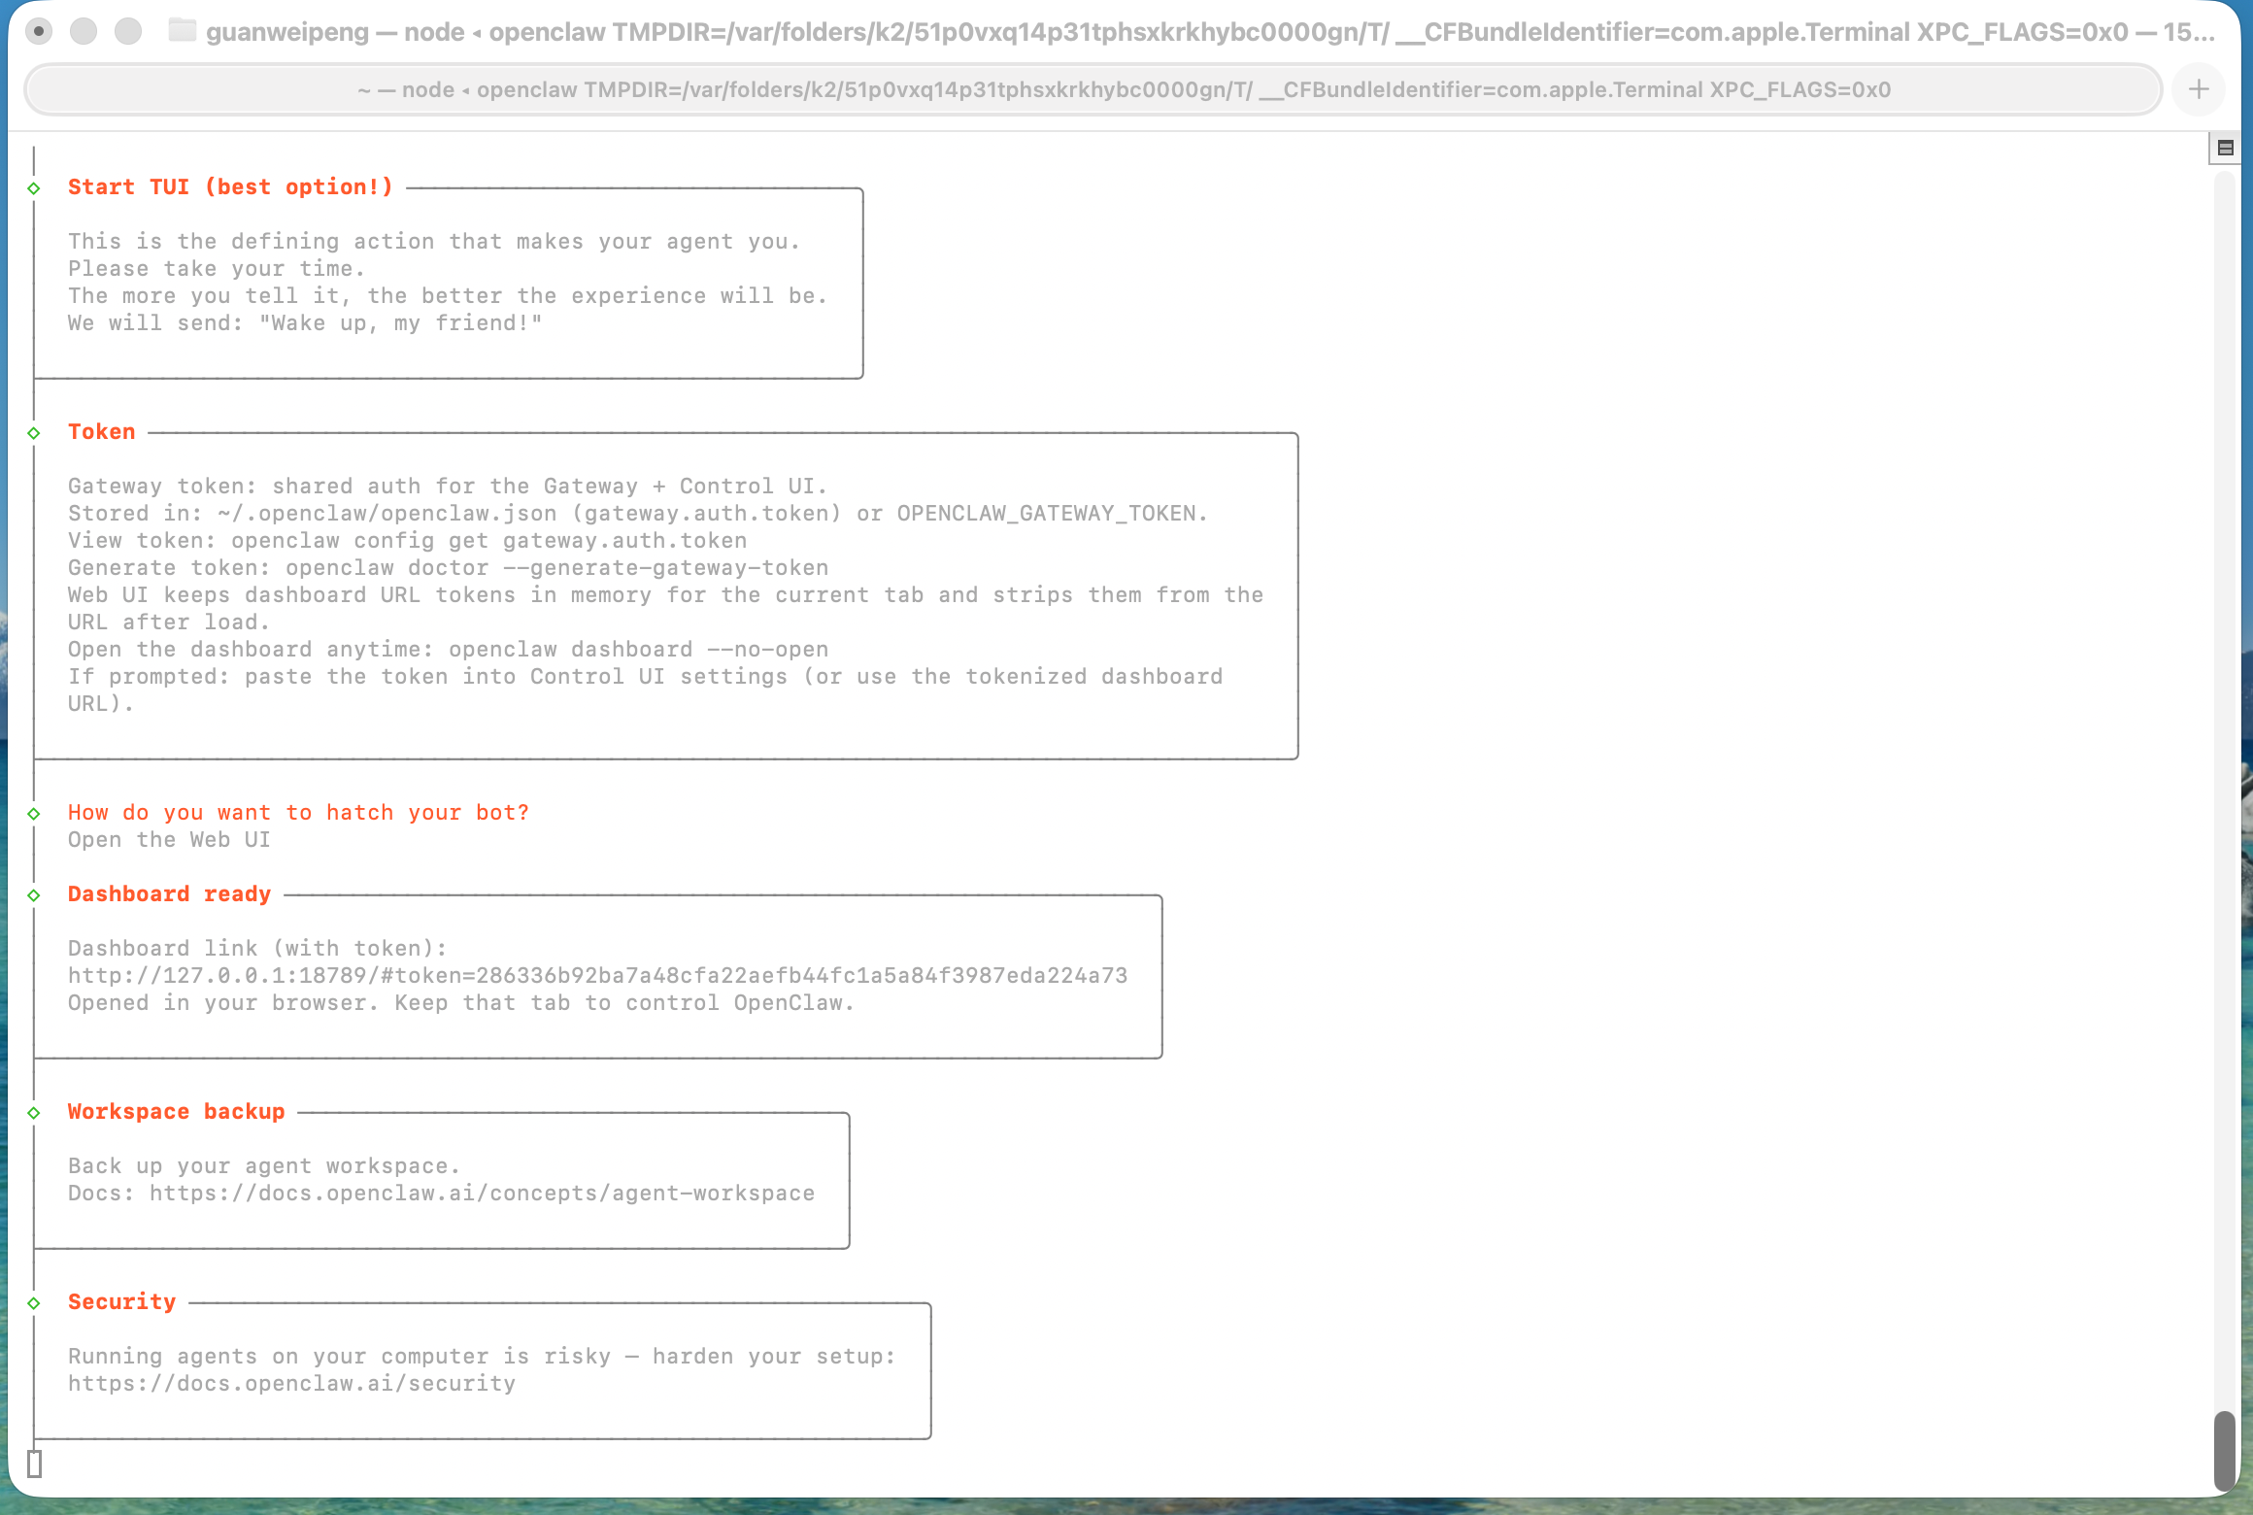Click the zoom window button
This screenshot has height=1515, width=2253.
(x=127, y=31)
